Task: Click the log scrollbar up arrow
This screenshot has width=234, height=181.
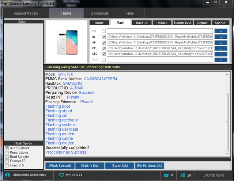Action: click(227, 74)
